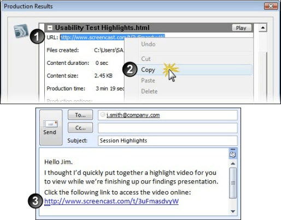Click the 'Content duration:' label
This screenshot has width=281, height=220.
click(x=68, y=63)
